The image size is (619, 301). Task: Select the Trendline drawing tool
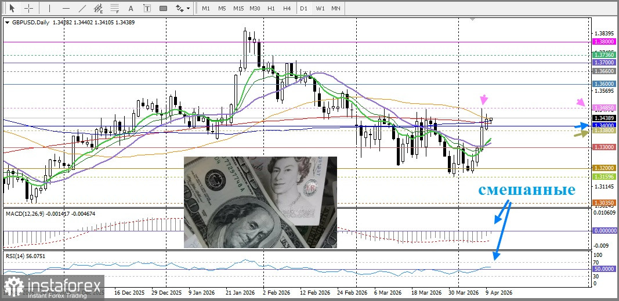point(82,8)
